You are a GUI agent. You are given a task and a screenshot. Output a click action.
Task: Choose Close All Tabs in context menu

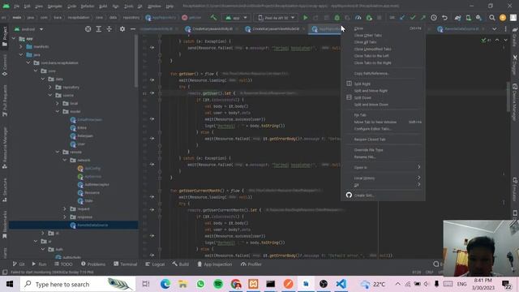tap(365, 42)
